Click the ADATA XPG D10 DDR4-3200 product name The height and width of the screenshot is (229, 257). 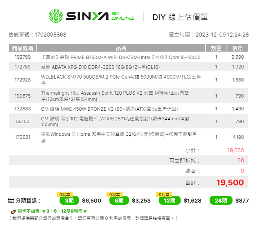click(x=100, y=67)
